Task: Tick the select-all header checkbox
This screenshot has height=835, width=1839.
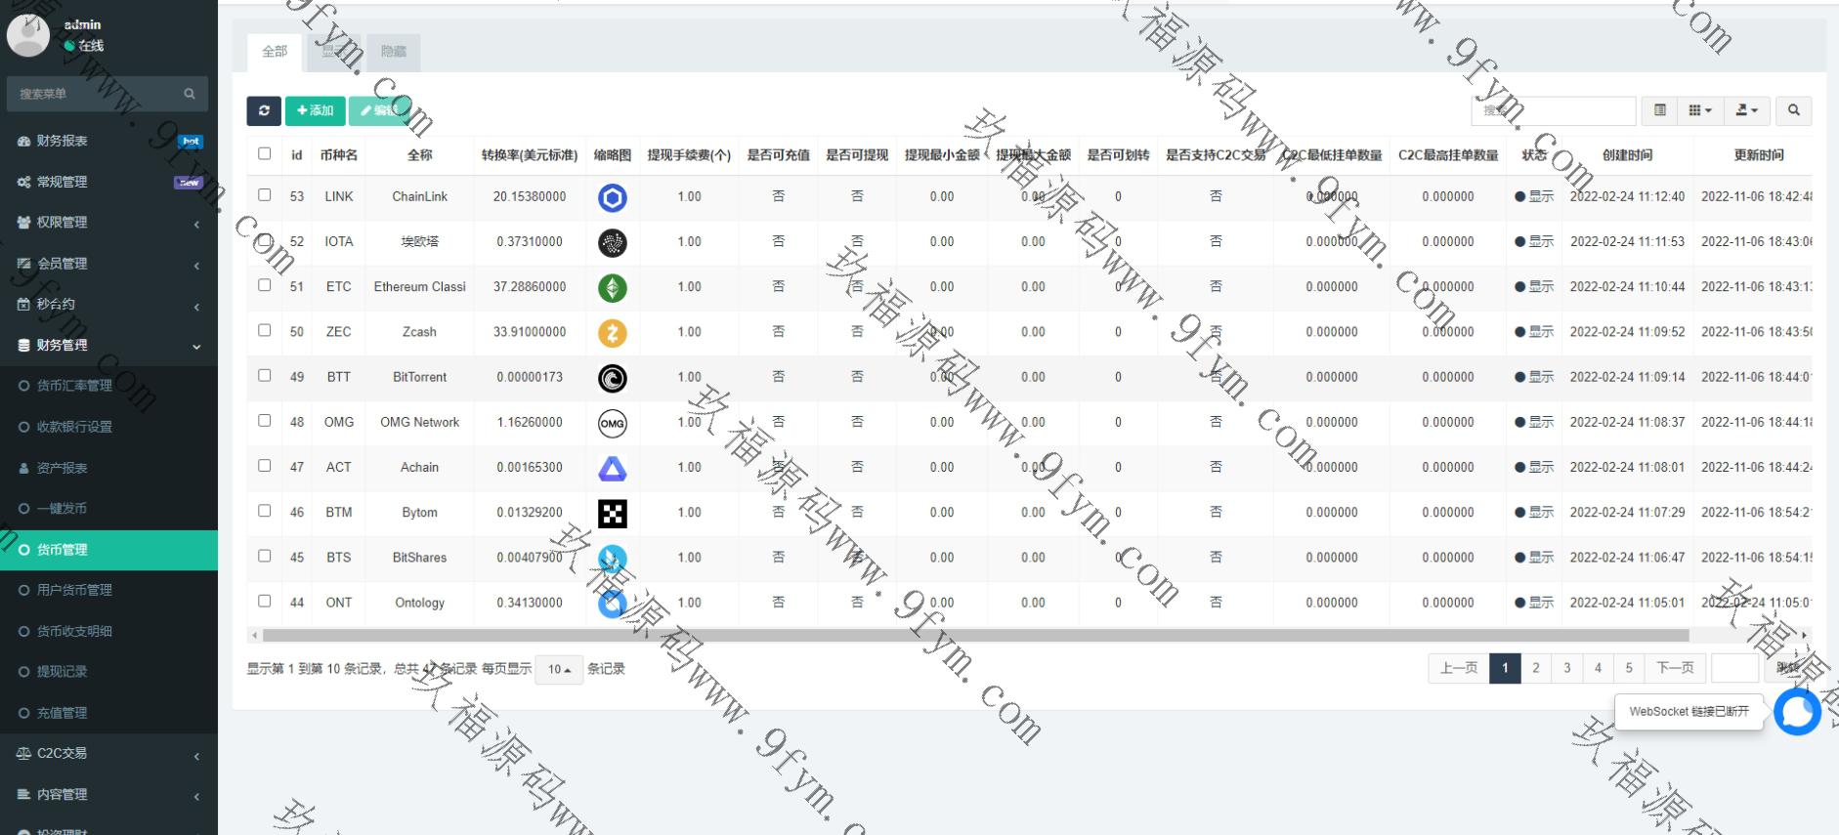Action: (265, 153)
